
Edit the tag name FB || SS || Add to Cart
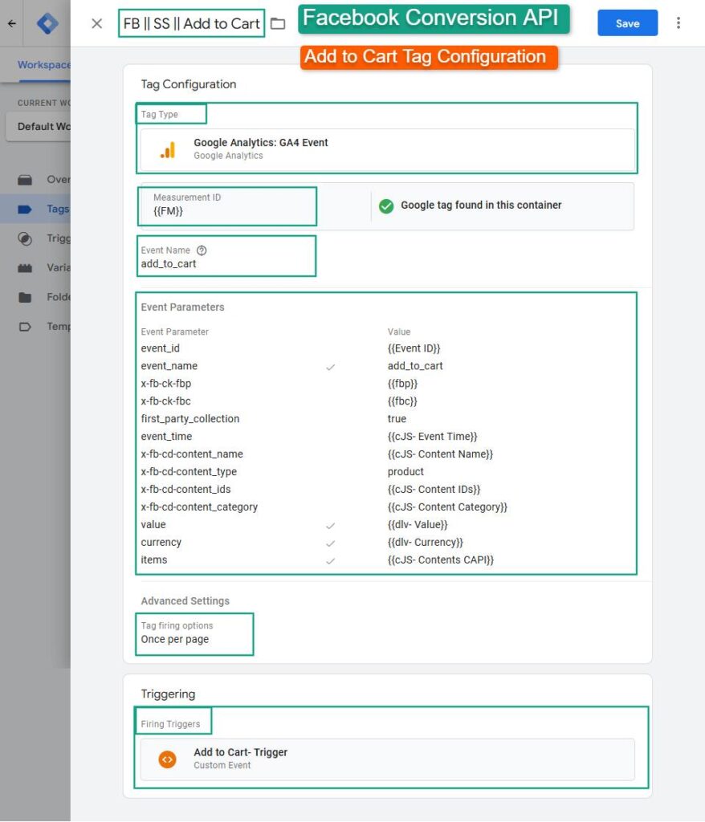pyautogui.click(x=191, y=23)
